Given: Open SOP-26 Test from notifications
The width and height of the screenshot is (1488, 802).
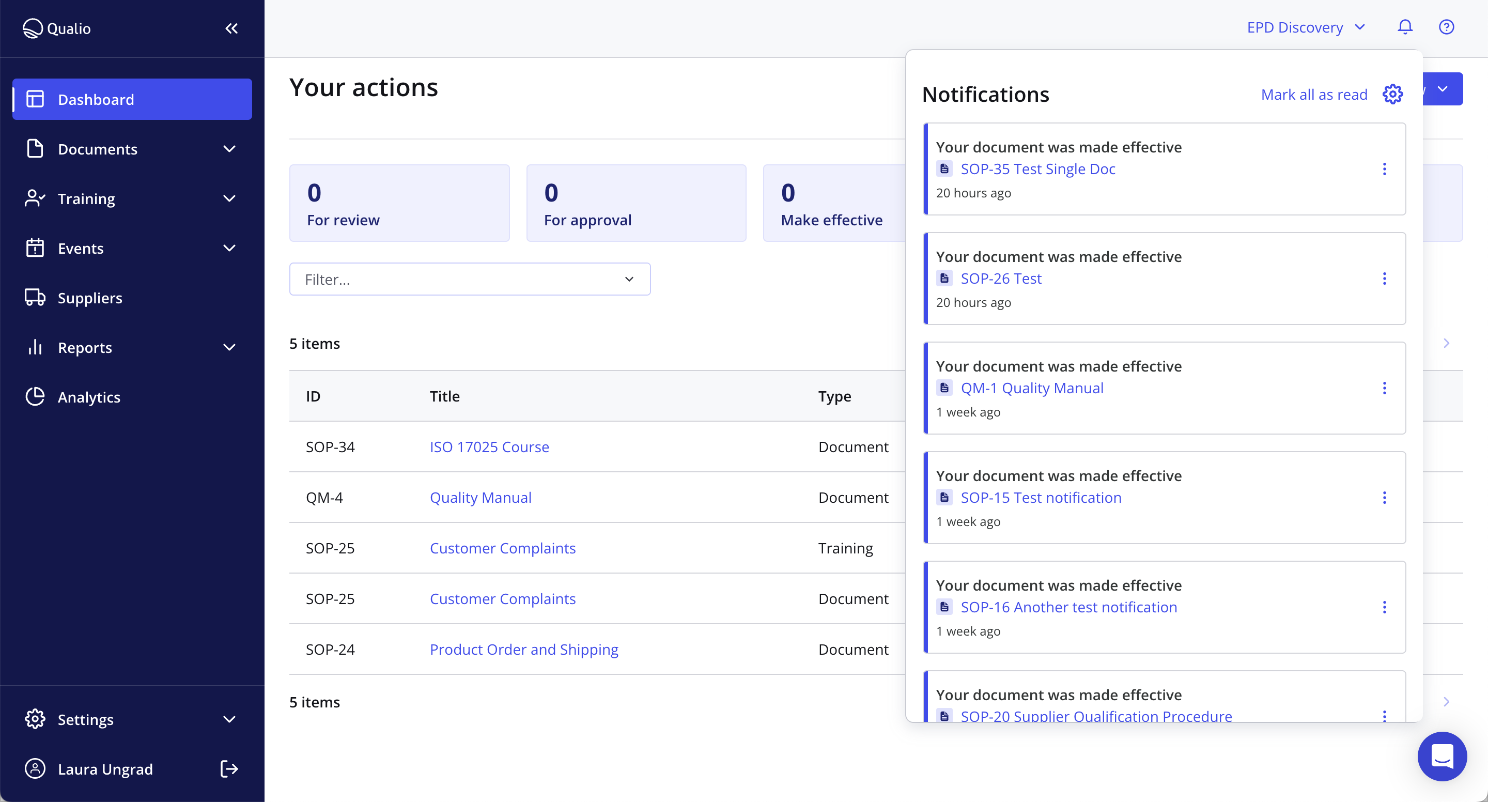Looking at the screenshot, I should (1001, 278).
